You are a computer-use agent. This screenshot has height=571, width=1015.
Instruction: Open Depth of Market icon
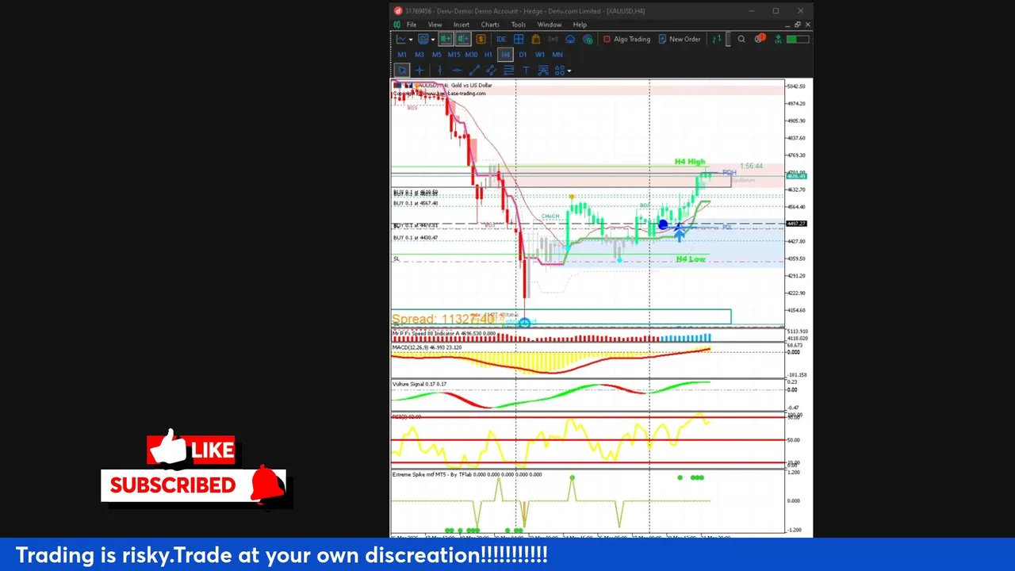[x=717, y=39]
